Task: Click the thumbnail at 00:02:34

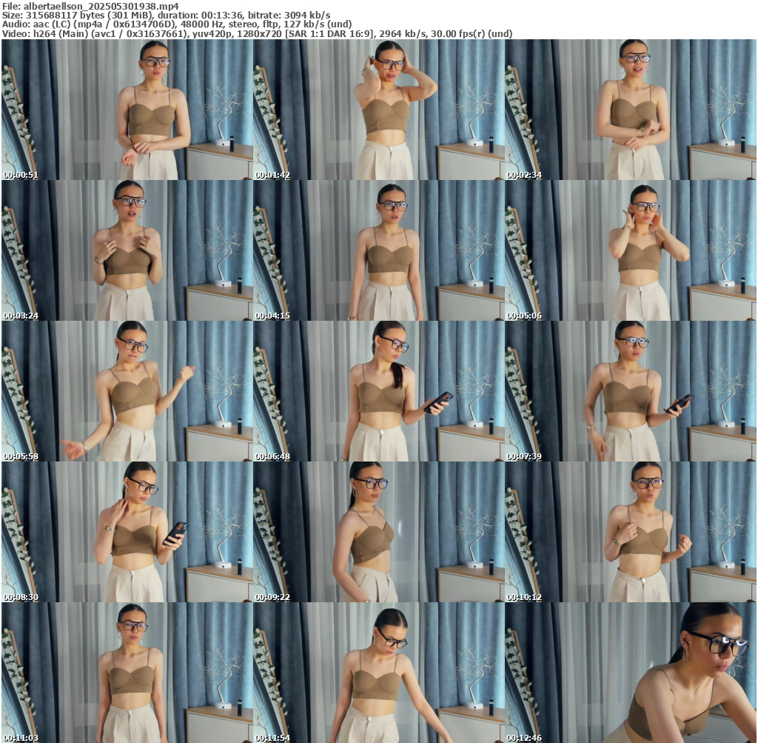Action: [x=631, y=110]
